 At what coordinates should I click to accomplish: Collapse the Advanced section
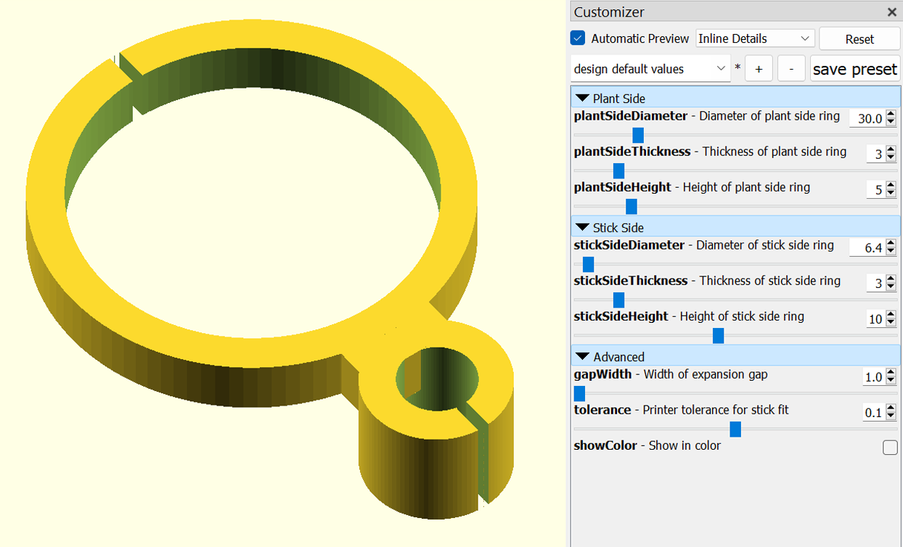tap(581, 356)
